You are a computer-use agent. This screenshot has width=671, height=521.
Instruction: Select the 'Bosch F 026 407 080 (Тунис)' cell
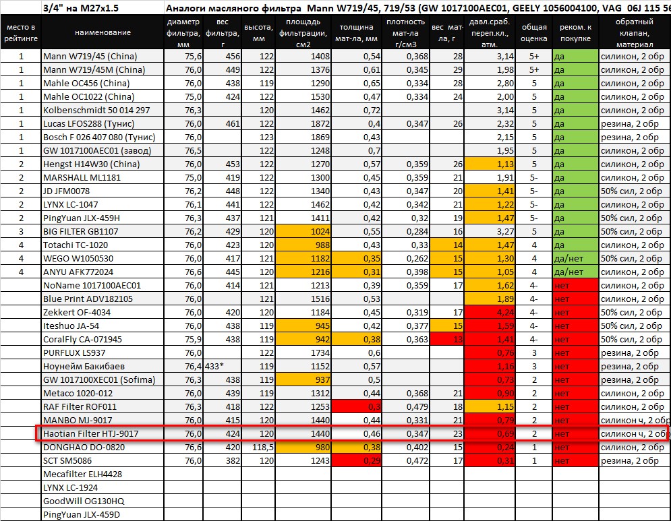(103, 137)
